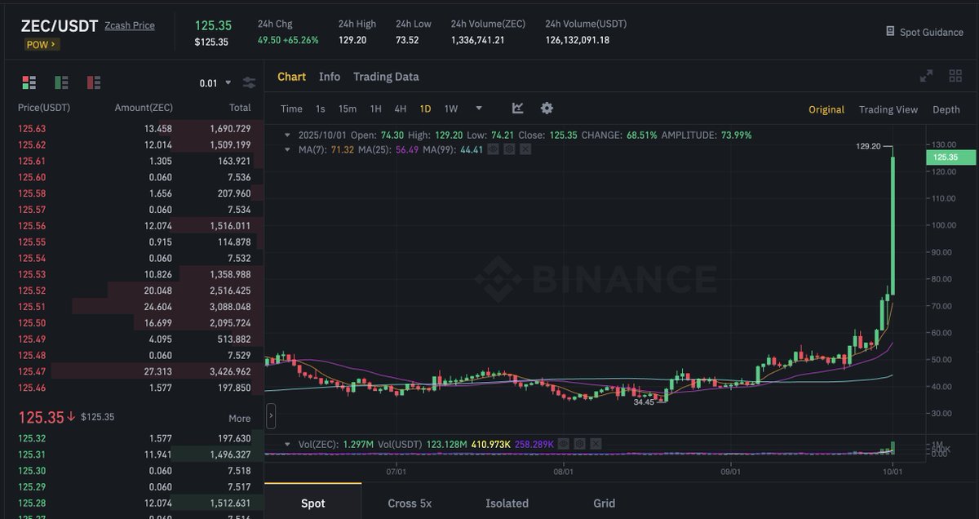979x519 pixels.
Task: Open the 0.01 price precision dropdown
Action: tap(215, 82)
